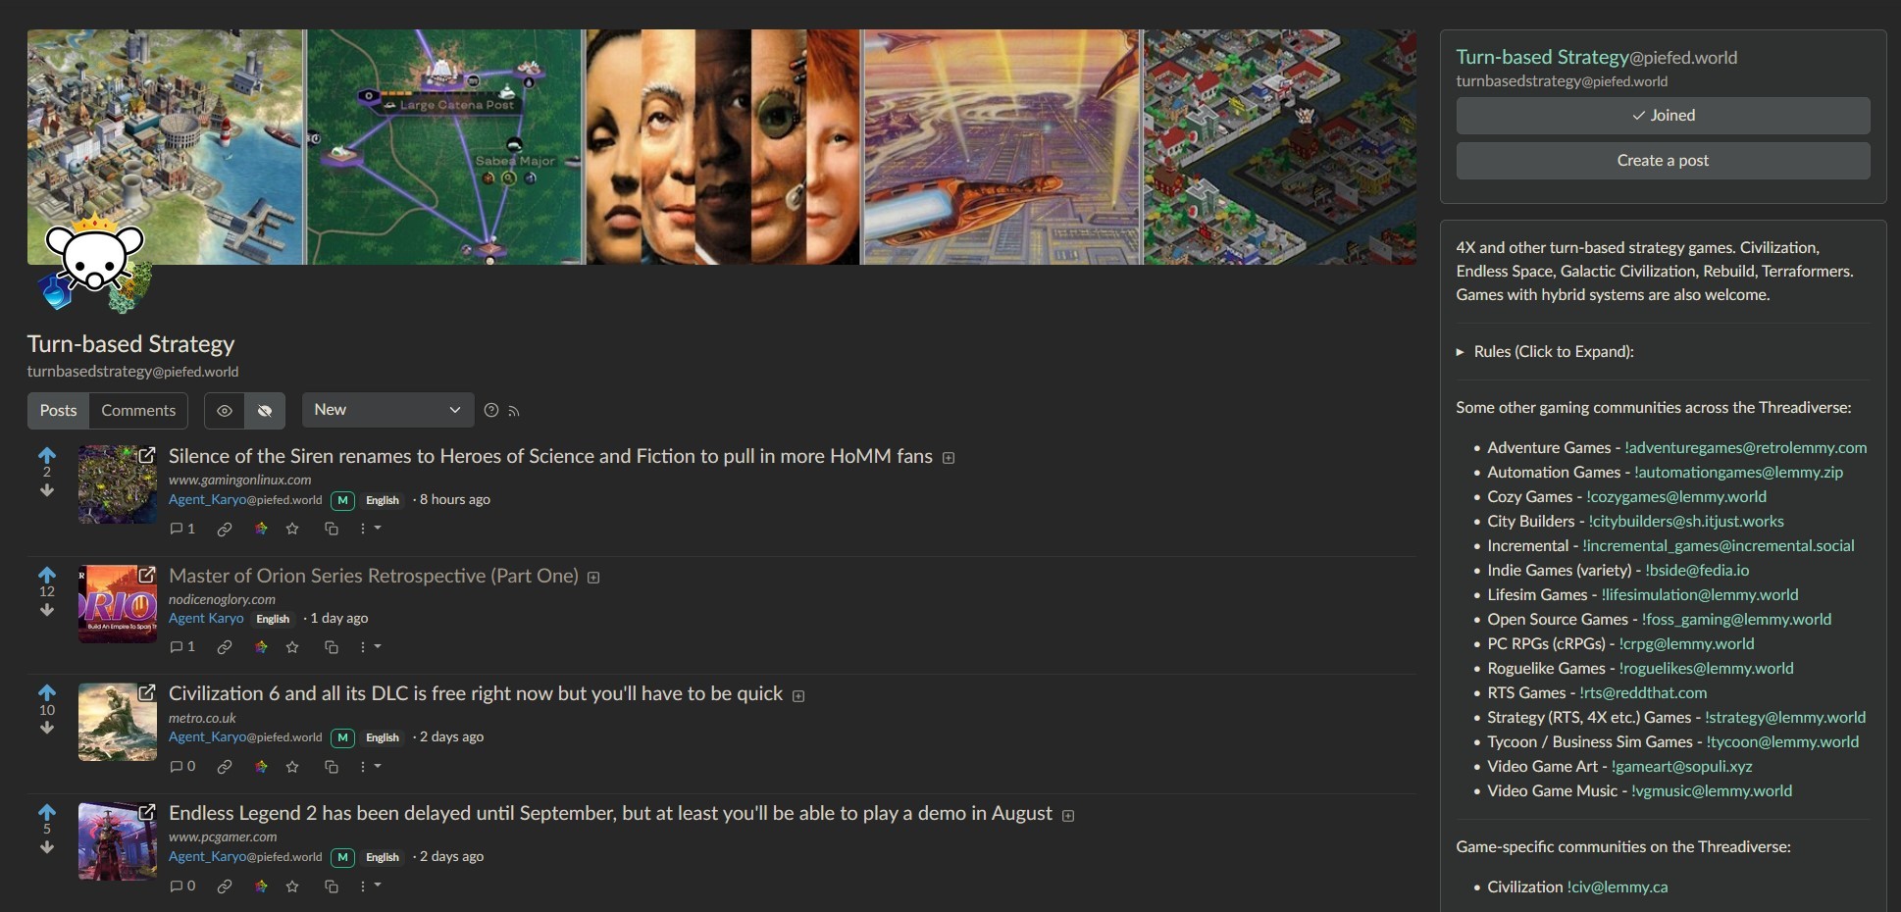1901x912 pixels.
Task: Click the help question mark icon beside New
Action: point(491,410)
